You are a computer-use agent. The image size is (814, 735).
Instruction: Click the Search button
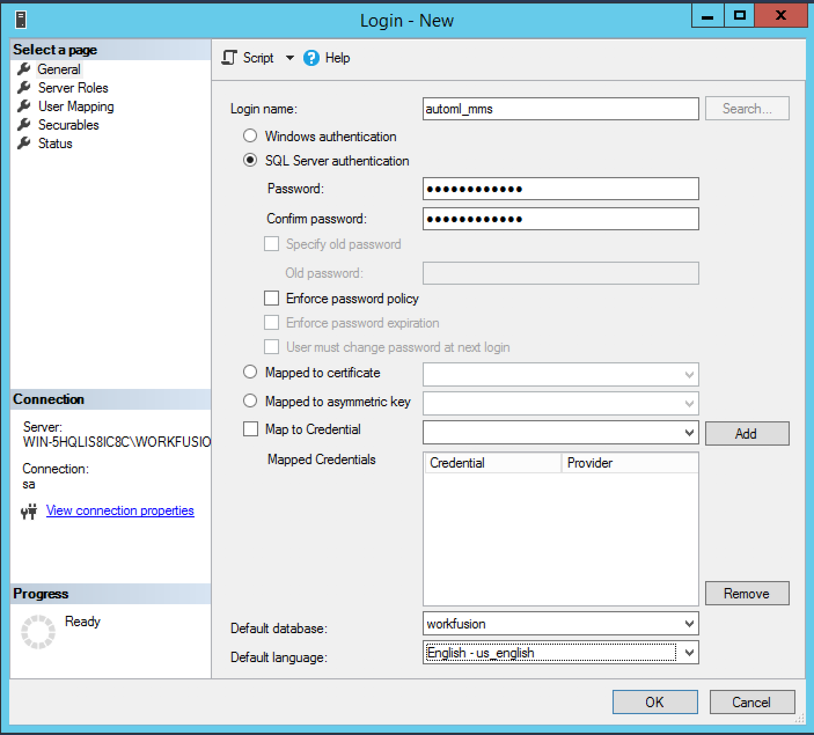pyautogui.click(x=747, y=109)
